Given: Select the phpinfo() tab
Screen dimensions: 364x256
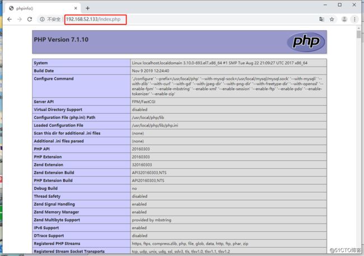Looking at the screenshot, I should tap(43, 8).
